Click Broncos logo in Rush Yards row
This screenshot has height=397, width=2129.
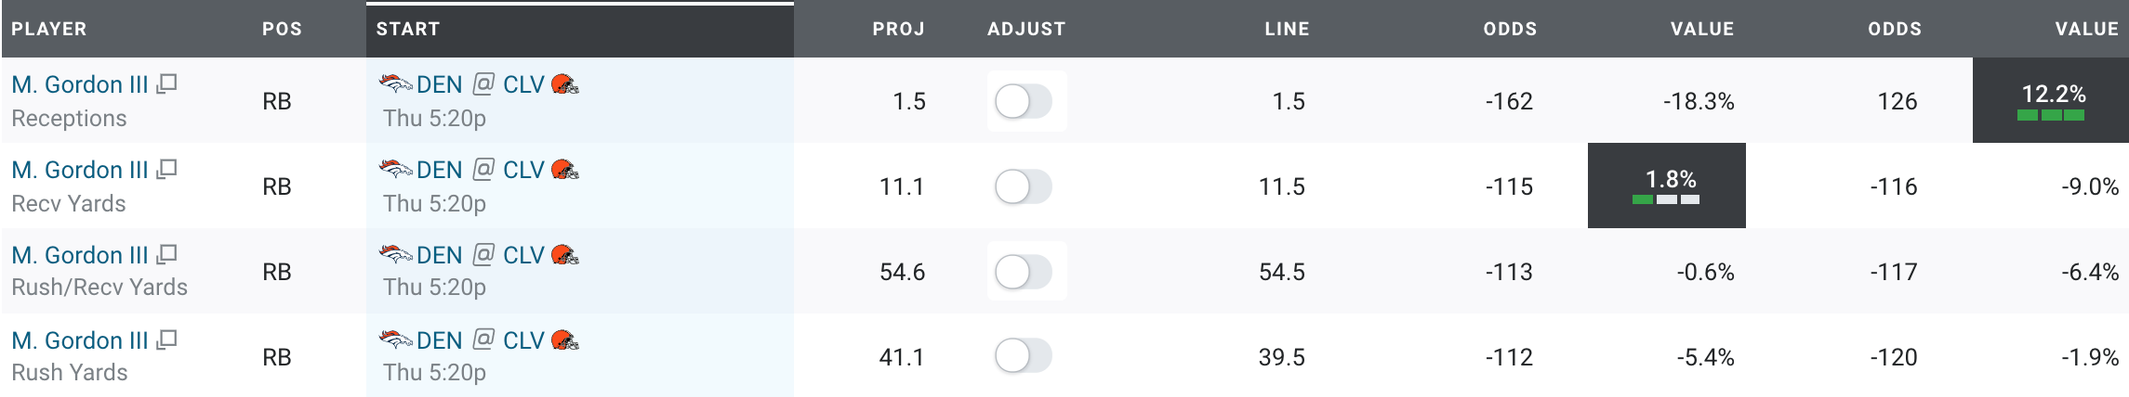(395, 340)
